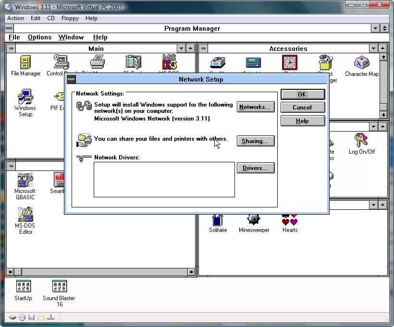Click inside the Network Drivers list box
Image resolution: width=394 pixels, height=327 pixels.
[x=164, y=180]
